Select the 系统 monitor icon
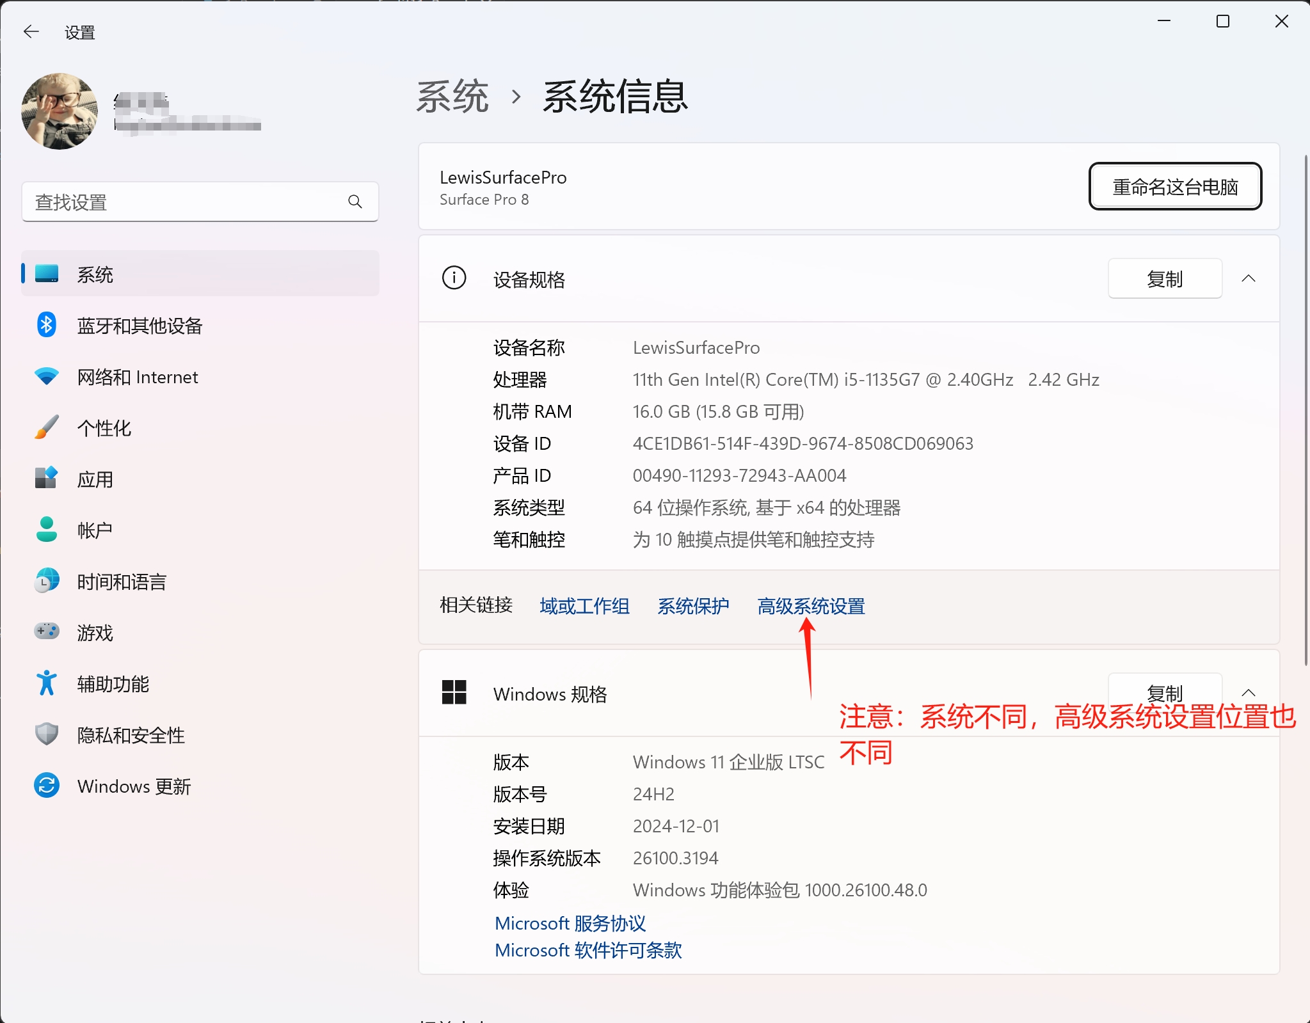Image resolution: width=1310 pixels, height=1023 pixels. click(47, 274)
